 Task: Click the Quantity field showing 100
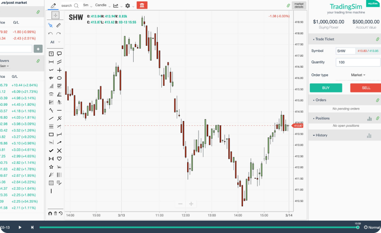tap(358, 62)
